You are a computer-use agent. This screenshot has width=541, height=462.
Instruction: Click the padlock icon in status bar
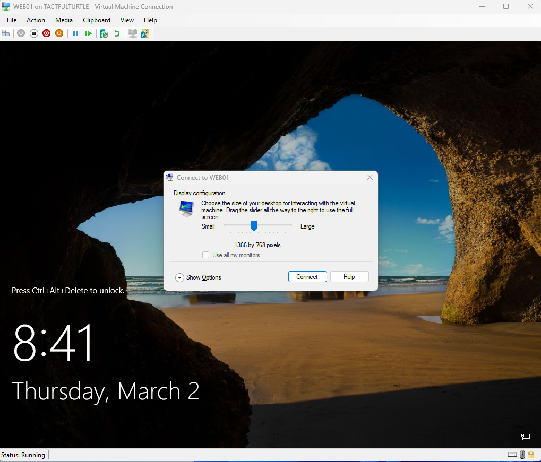(x=531, y=455)
